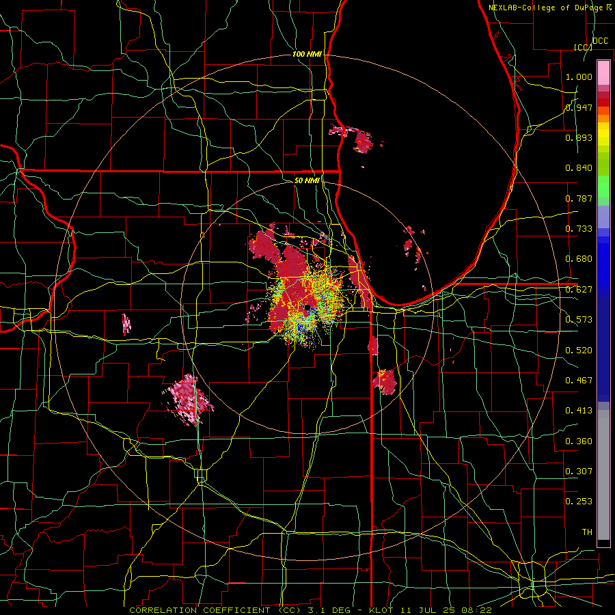Select the 0.360 scale value
Screen dimensions: 615x615
[579, 441]
